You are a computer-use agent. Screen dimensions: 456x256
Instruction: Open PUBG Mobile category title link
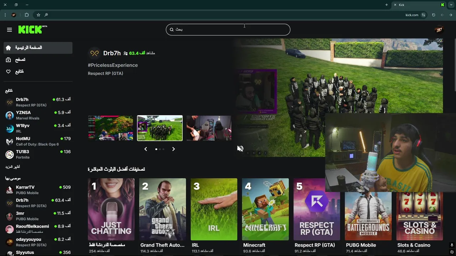tap(361, 245)
